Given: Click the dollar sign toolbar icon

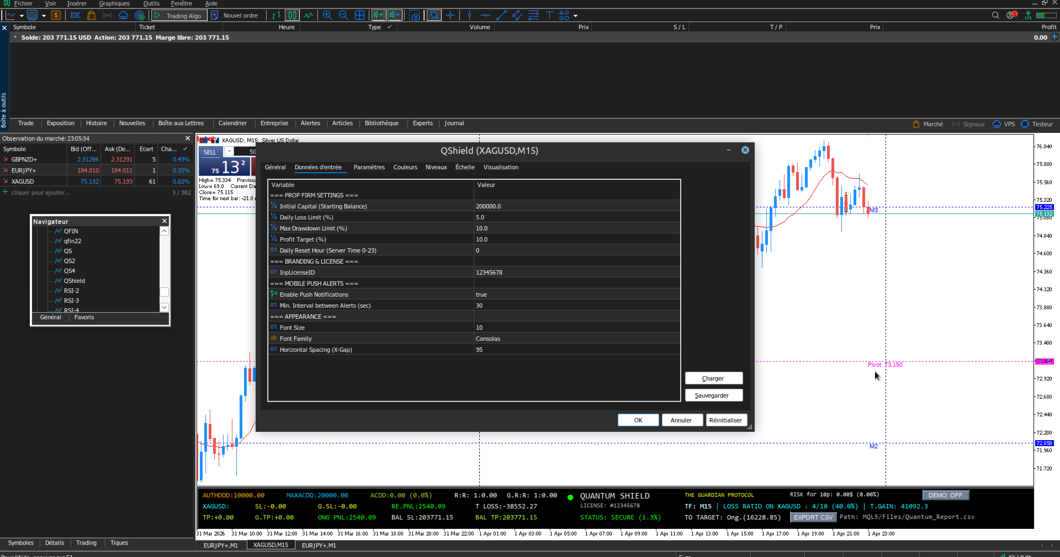Looking at the screenshot, I should [x=56, y=15].
